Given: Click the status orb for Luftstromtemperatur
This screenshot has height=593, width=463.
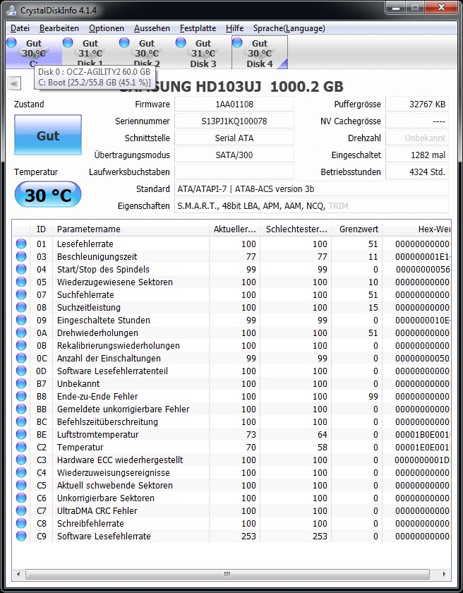Looking at the screenshot, I should [21, 434].
